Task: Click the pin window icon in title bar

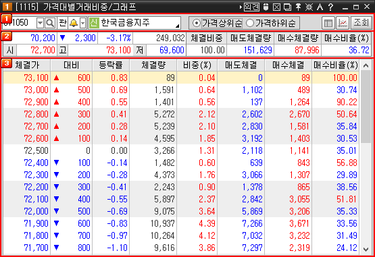Action: [298, 7]
